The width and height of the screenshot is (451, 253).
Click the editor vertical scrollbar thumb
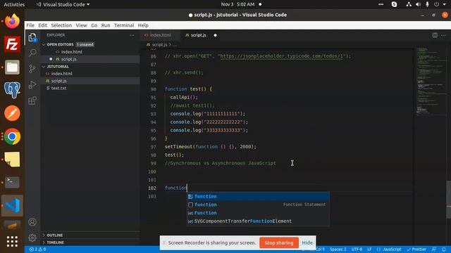pyautogui.click(x=449, y=200)
